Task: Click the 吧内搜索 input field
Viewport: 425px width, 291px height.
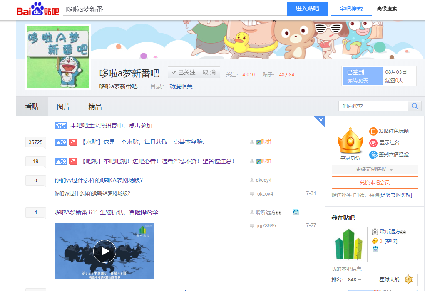Action: click(x=373, y=106)
